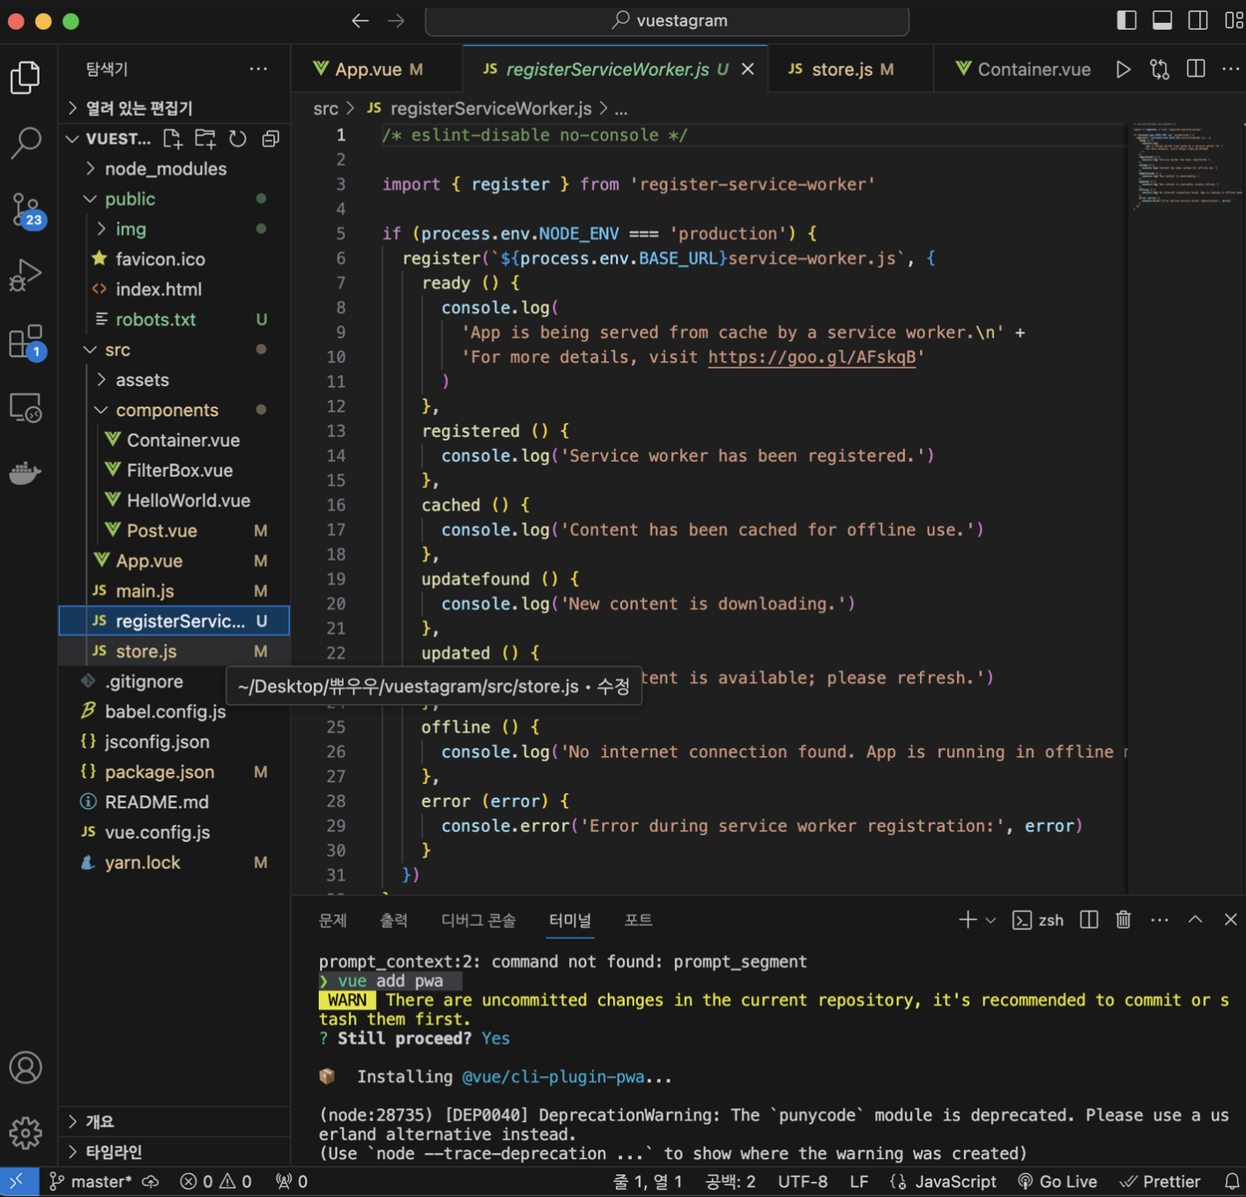Click the code minimap
Viewport: 1246px width, 1197px height.
tap(1185, 167)
